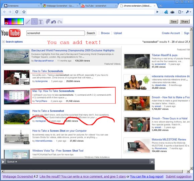Open the puzzle piece extension icon
Viewport: 194px width, 181px height.
[x=166, y=12]
